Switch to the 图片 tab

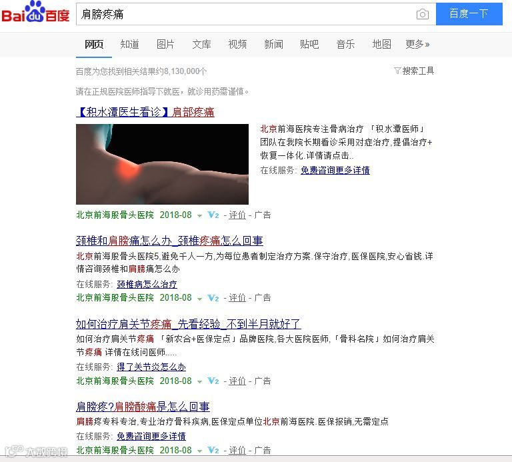[165, 44]
